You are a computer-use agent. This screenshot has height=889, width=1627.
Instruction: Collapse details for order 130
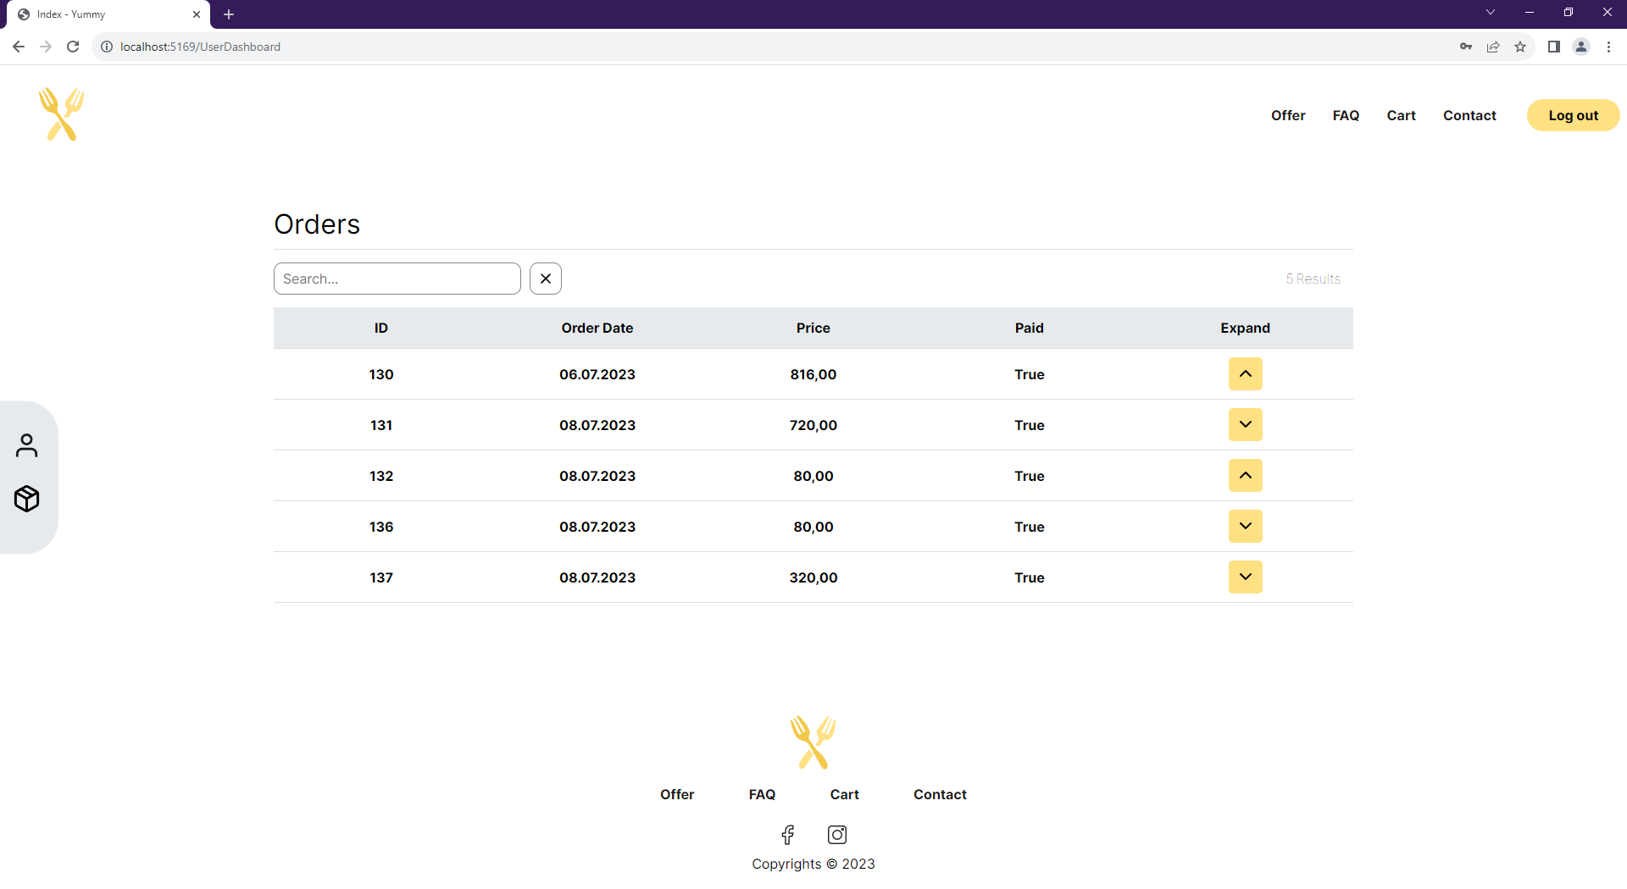tap(1245, 373)
